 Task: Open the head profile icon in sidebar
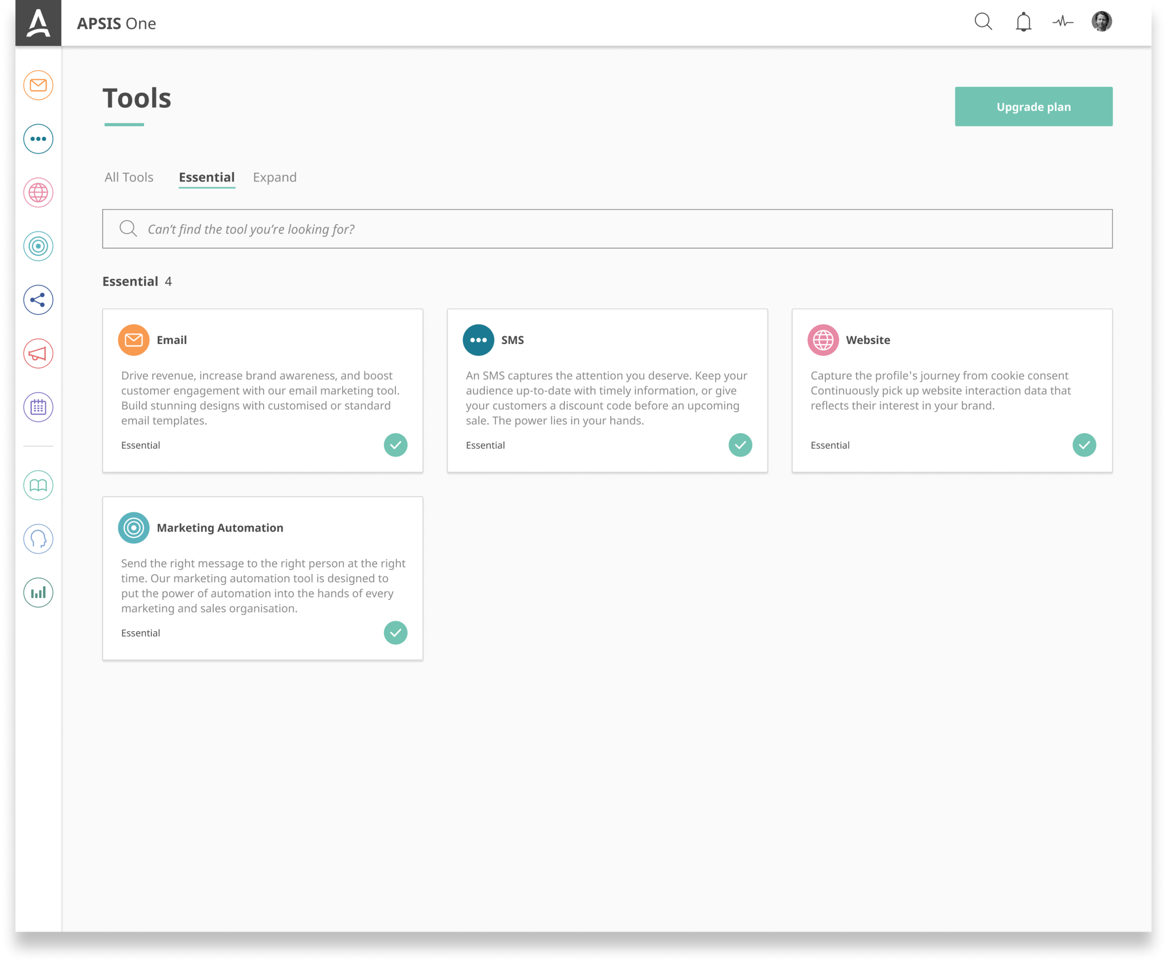tap(38, 539)
